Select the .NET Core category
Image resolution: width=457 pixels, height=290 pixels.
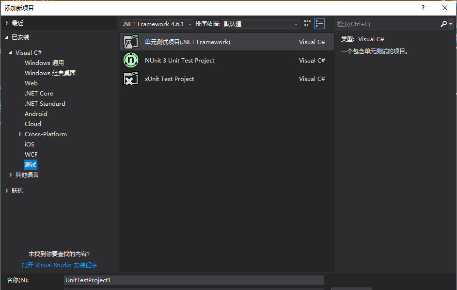(39, 94)
